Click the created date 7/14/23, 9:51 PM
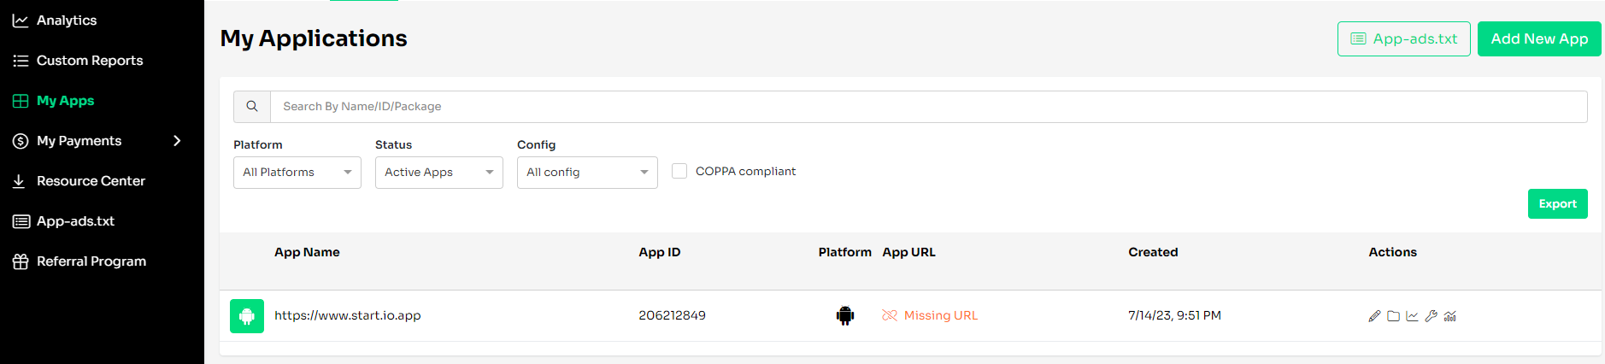Image resolution: width=1605 pixels, height=364 pixels. pyautogui.click(x=1174, y=315)
